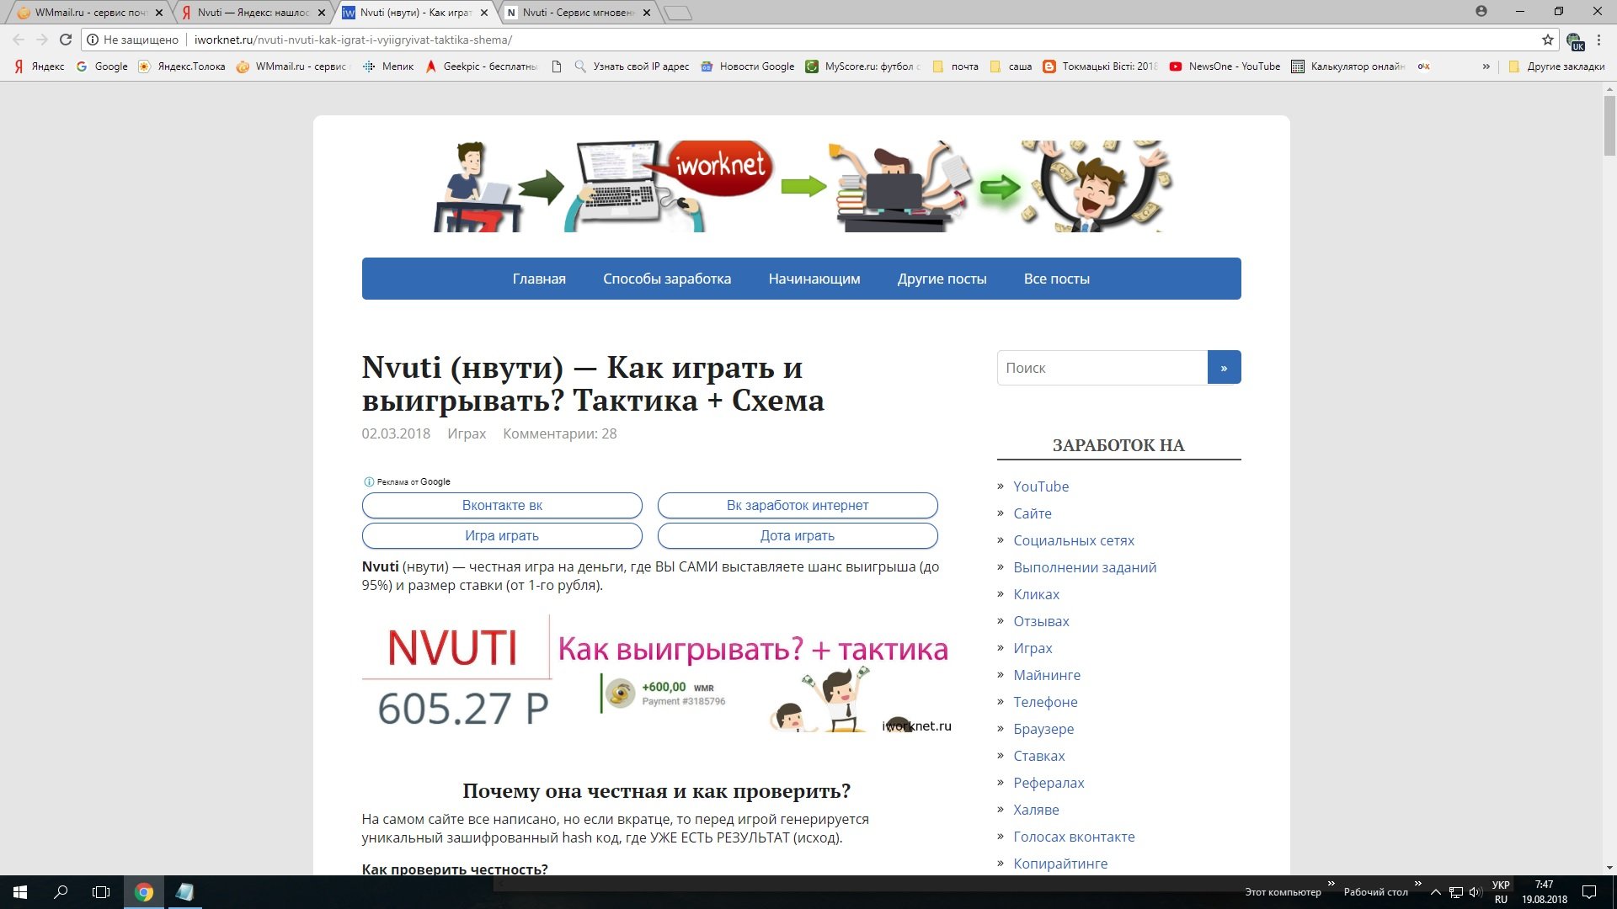
Task: Reload the page with the refresh icon
Action: [x=66, y=40]
